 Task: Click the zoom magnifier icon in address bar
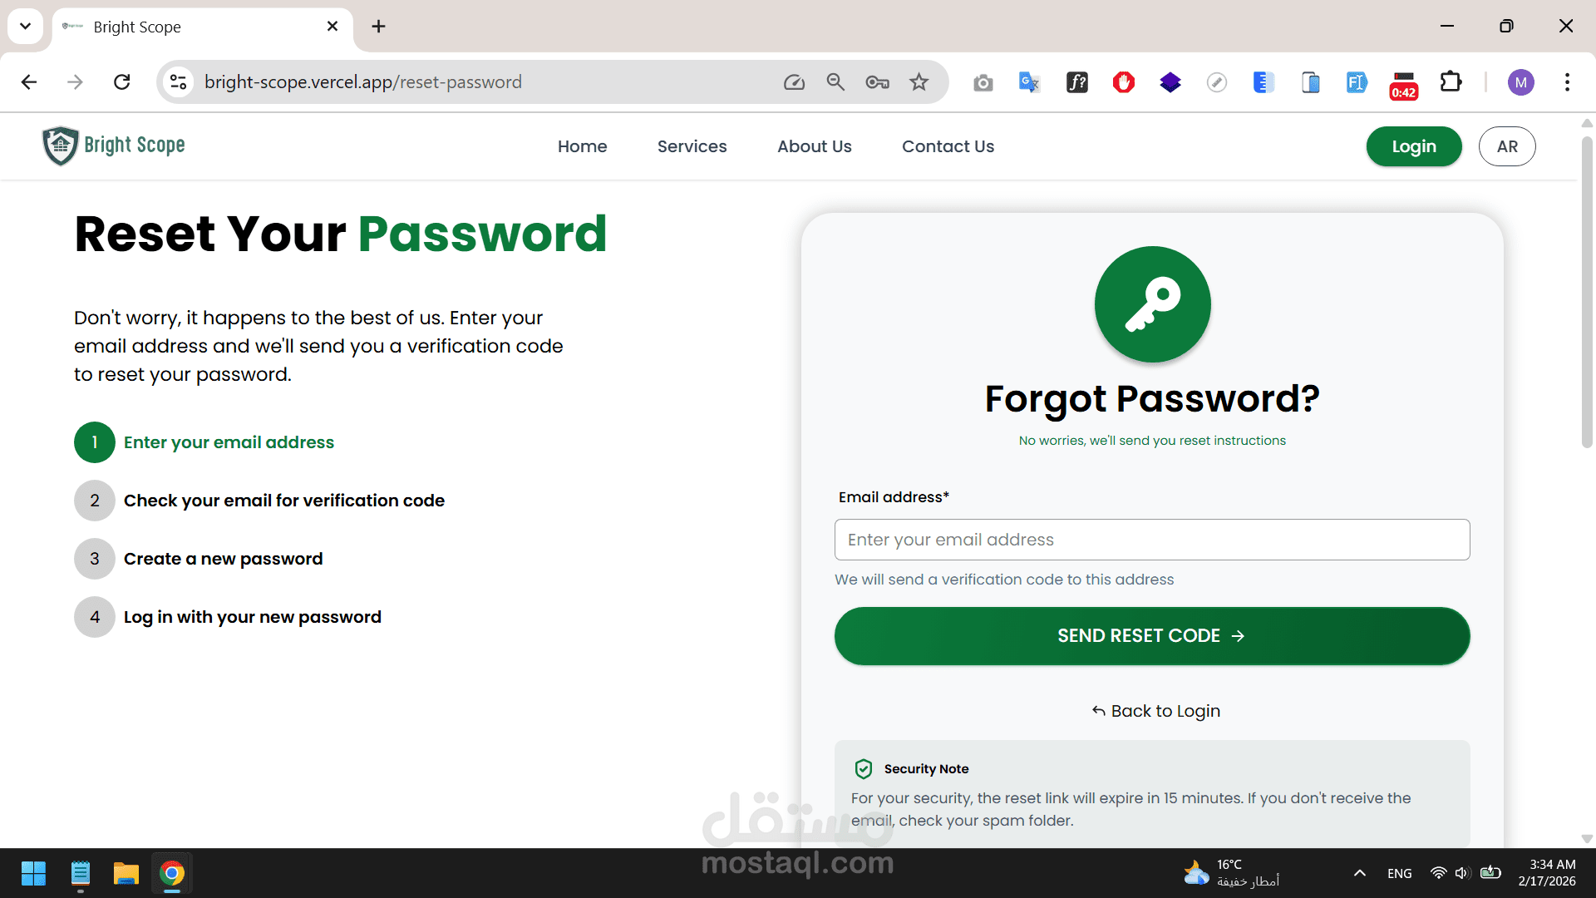pos(835,82)
